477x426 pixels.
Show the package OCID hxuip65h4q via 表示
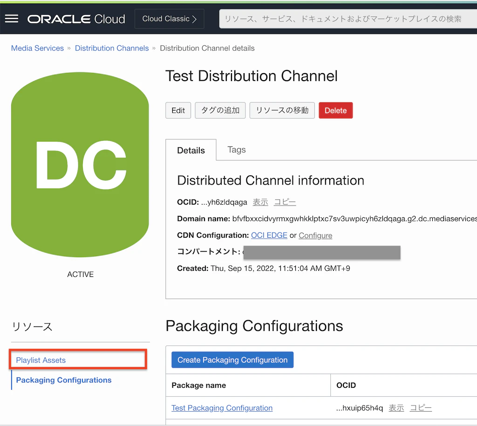[x=396, y=408]
